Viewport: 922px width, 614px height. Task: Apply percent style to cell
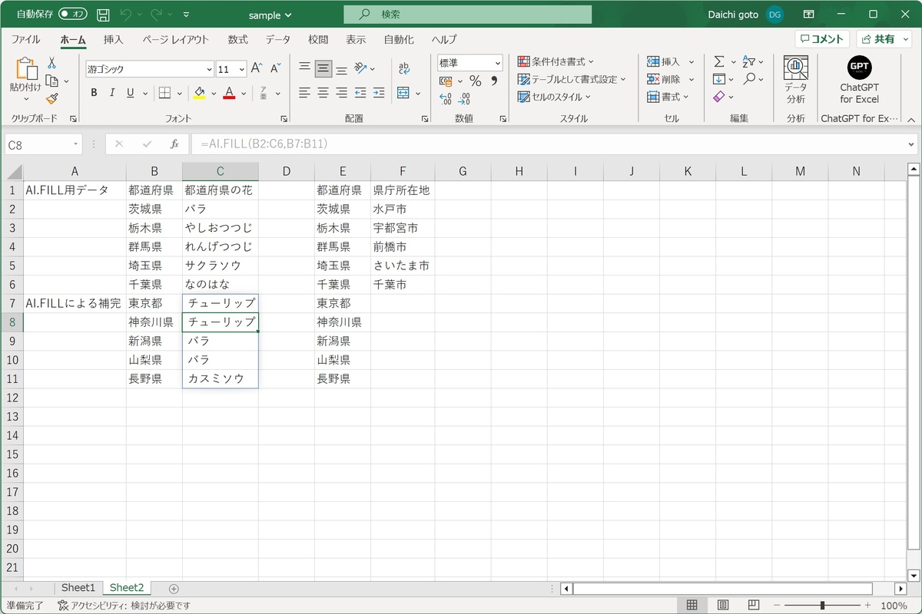coord(475,81)
